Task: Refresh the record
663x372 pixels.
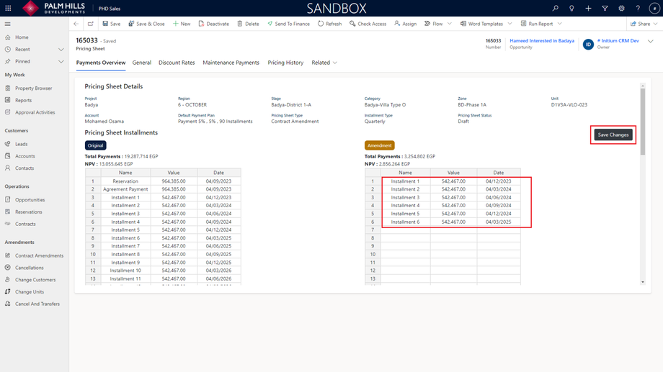Action: [x=329, y=24]
